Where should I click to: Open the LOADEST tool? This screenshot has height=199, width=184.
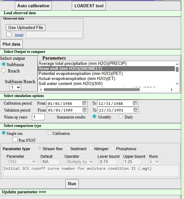tap(89, 6)
